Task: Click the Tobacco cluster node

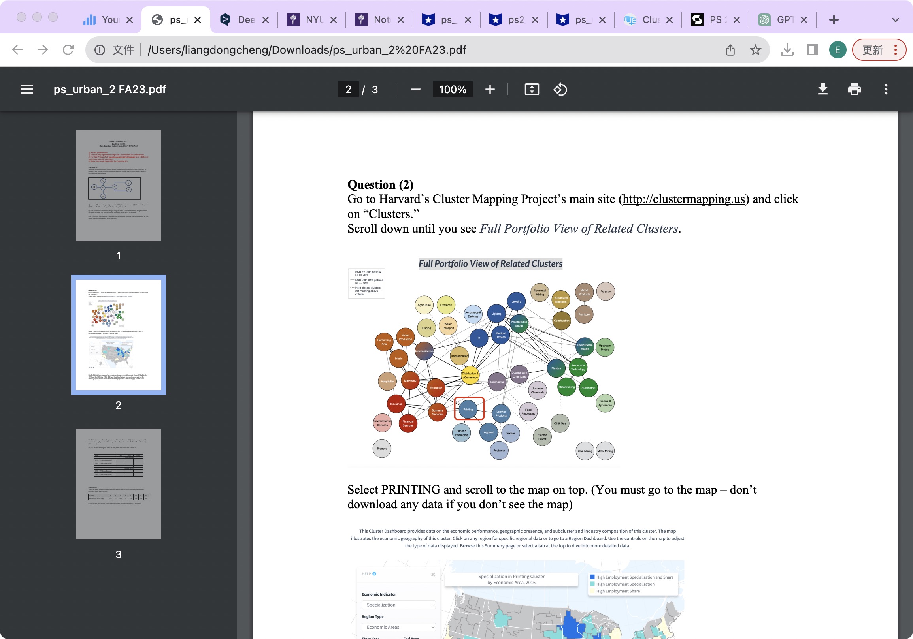Action: [382, 449]
